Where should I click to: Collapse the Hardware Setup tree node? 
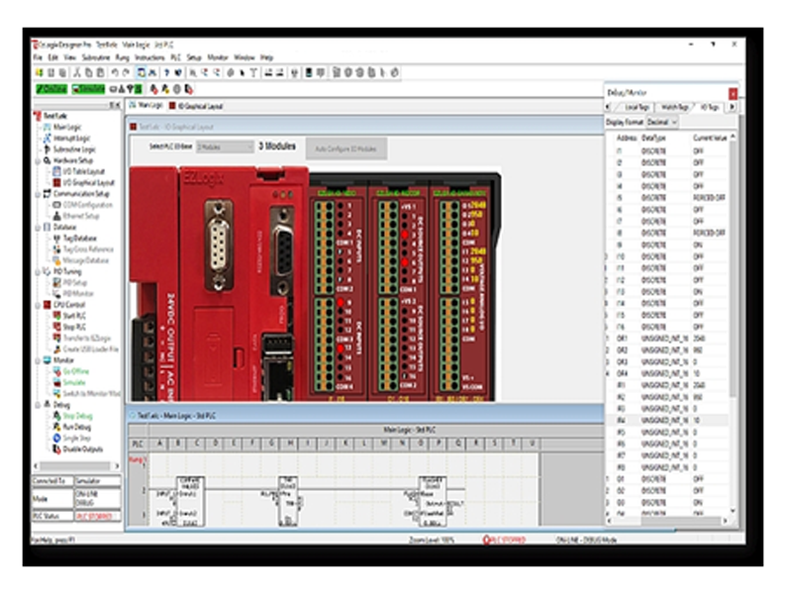38,160
